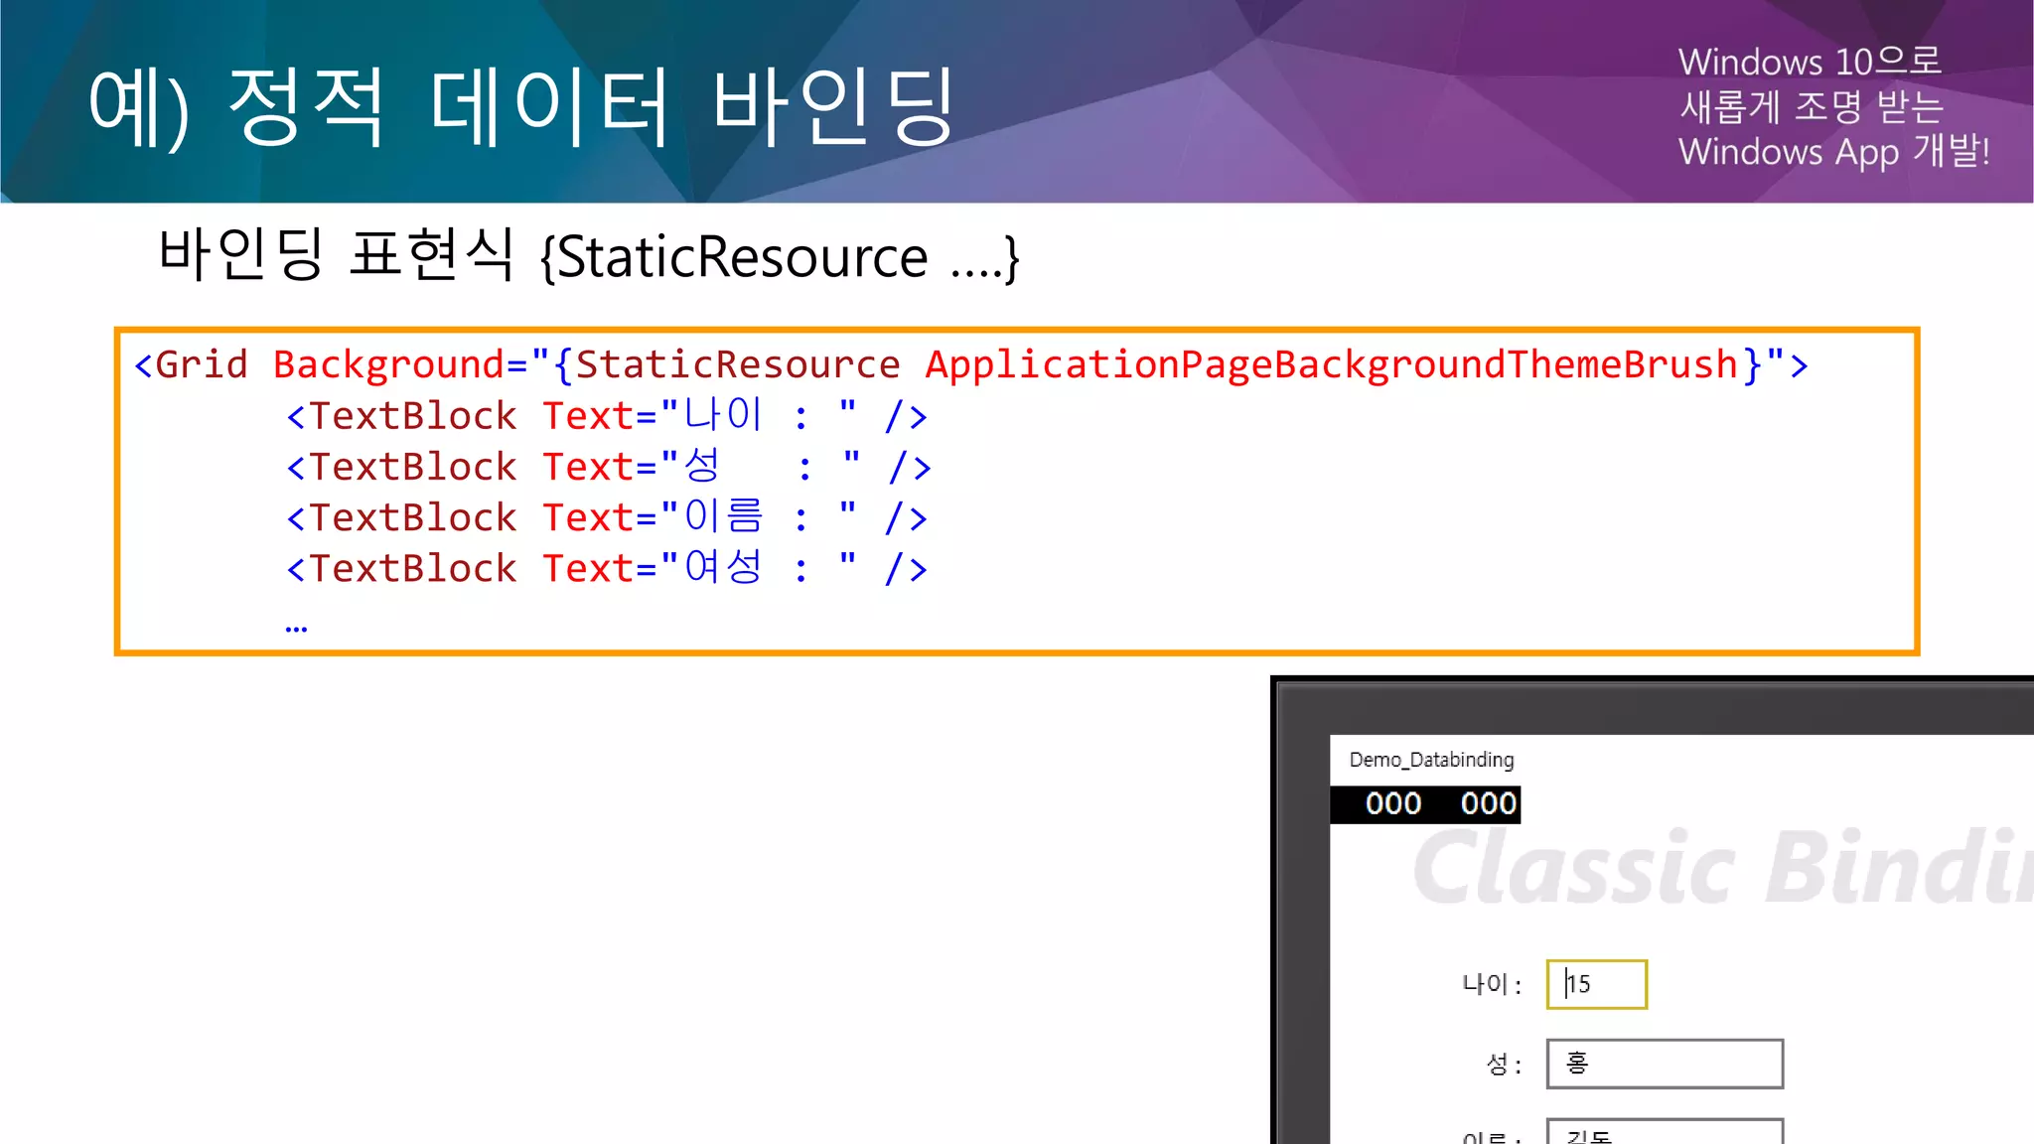Click the TextBlock line with Text="여성
This screenshot has height=1144, width=2034.
coord(607,569)
